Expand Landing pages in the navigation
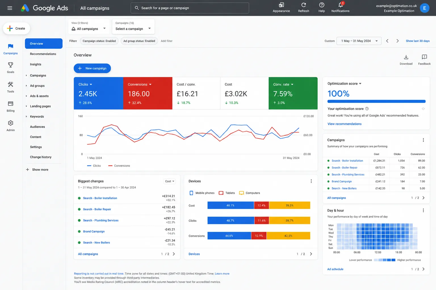436x290 pixels. (26, 106)
